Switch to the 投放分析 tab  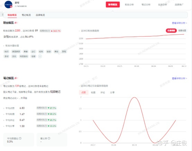click(163, 5)
